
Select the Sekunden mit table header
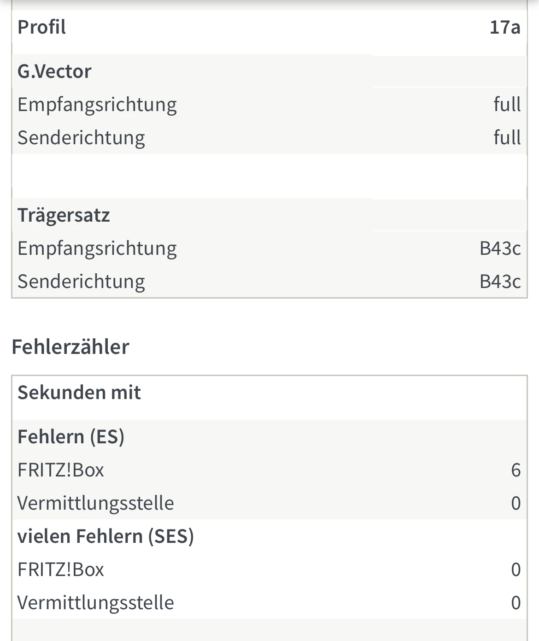click(79, 393)
